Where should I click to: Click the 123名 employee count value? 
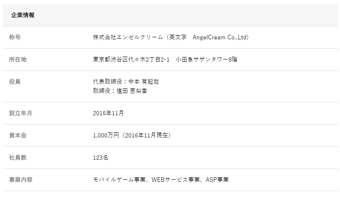coord(101,158)
